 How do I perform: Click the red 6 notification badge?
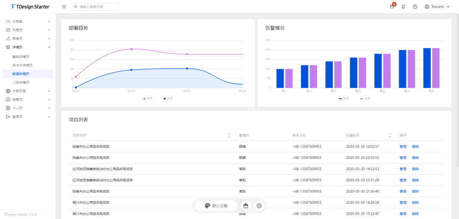click(394, 4)
